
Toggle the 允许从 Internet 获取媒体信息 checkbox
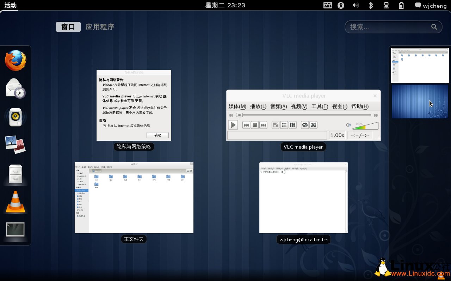(x=104, y=126)
